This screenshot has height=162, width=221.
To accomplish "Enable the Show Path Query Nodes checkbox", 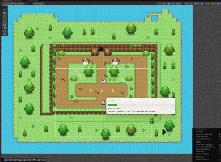I will pyautogui.click(x=220, y=147).
